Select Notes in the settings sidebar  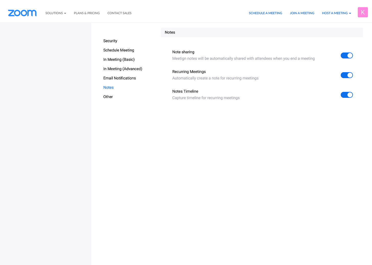(108, 88)
